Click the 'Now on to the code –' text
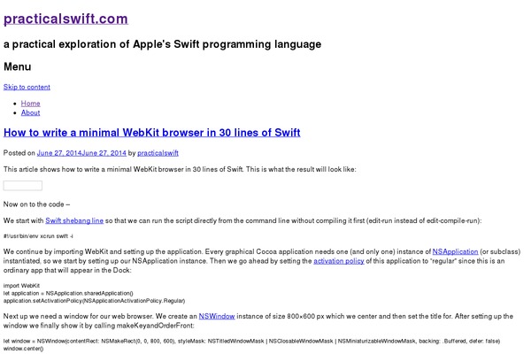This screenshot has width=531, height=354. [x=36, y=204]
